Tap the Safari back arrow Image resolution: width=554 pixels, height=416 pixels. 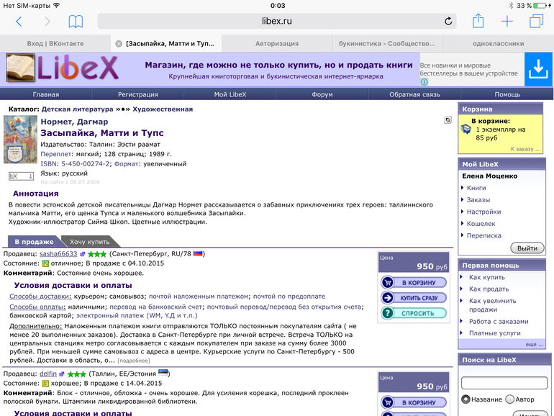(x=19, y=22)
